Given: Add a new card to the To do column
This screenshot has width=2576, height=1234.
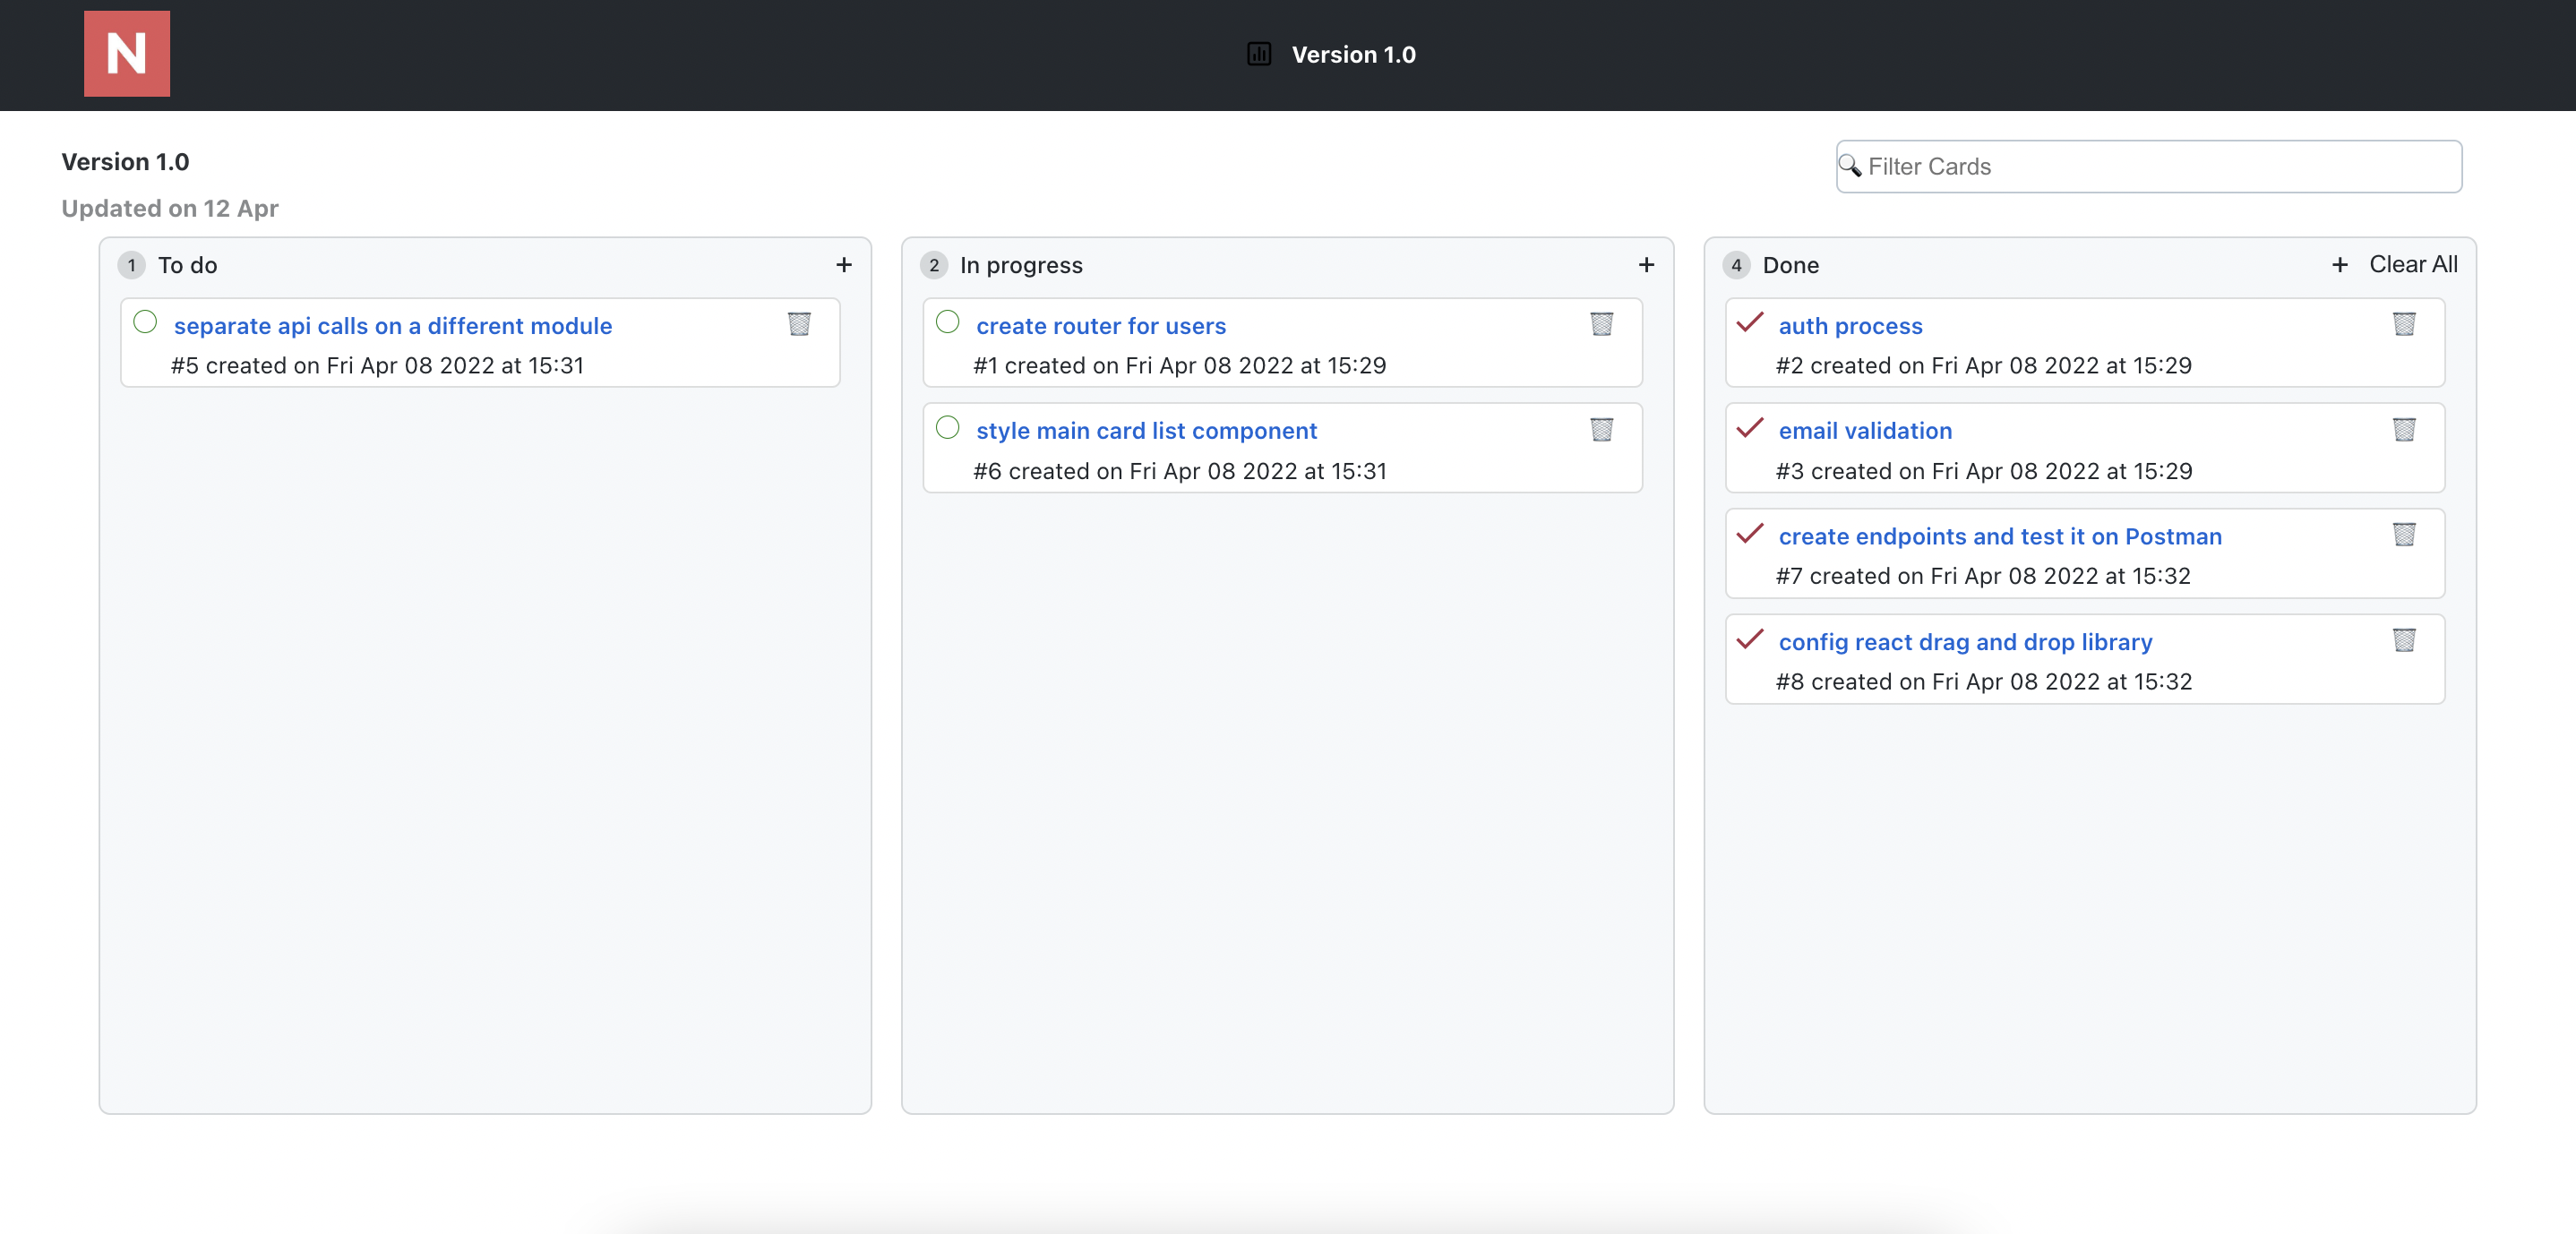Looking at the screenshot, I should pos(844,265).
